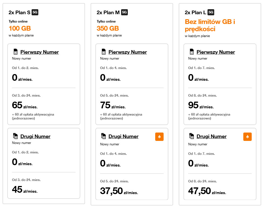
Task: Click the 'Bez limitów GB i prędkości' heading
Action: pos(210,25)
